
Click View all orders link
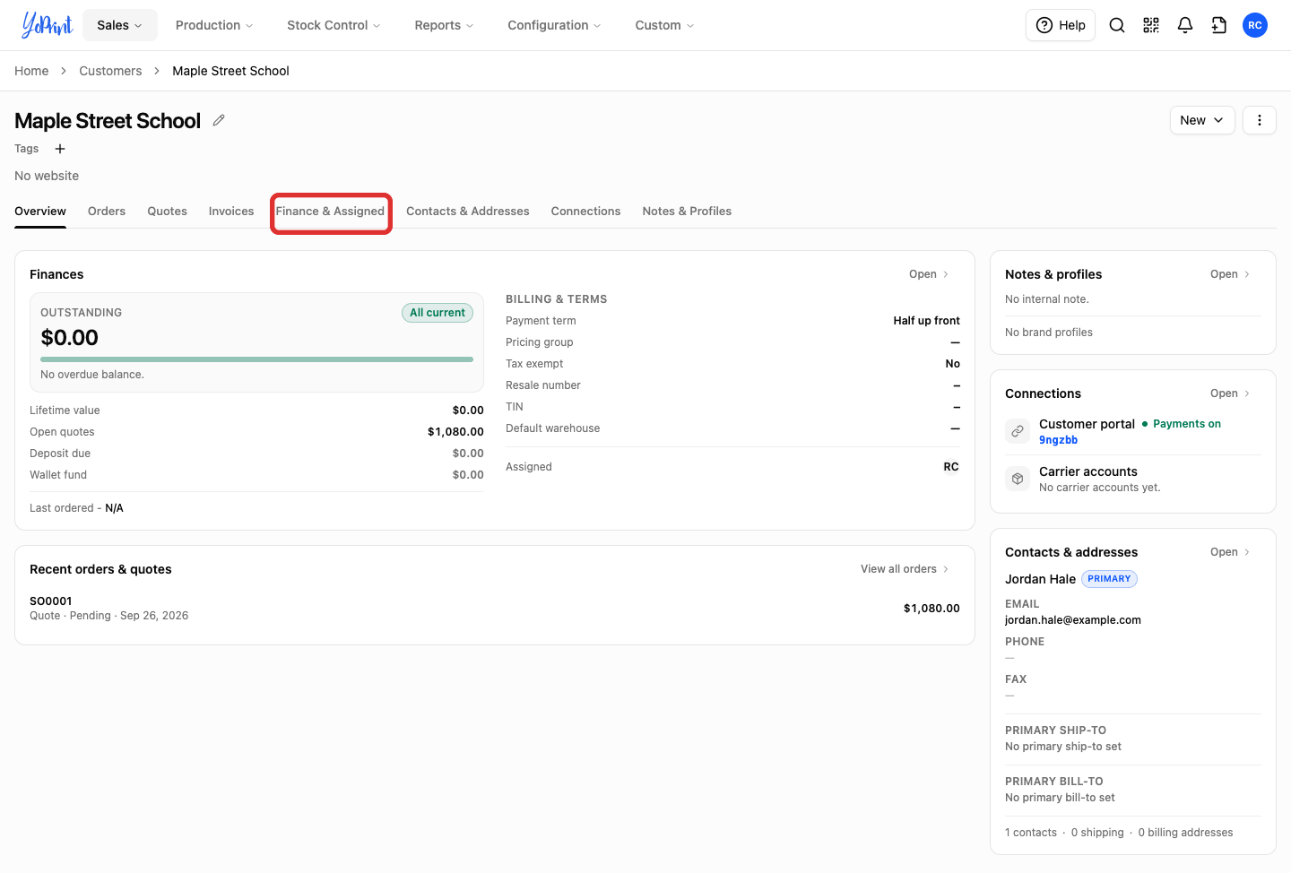[x=905, y=569]
